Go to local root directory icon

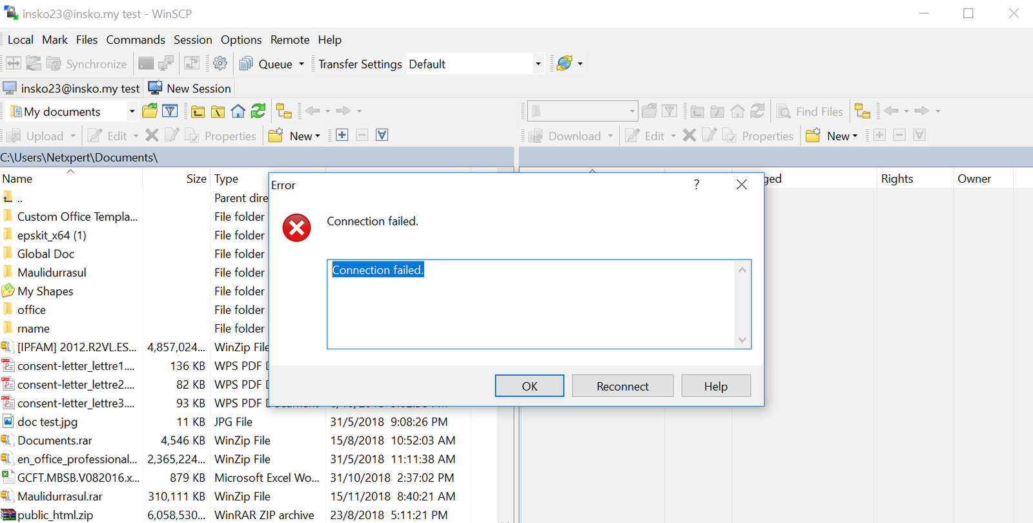218,112
